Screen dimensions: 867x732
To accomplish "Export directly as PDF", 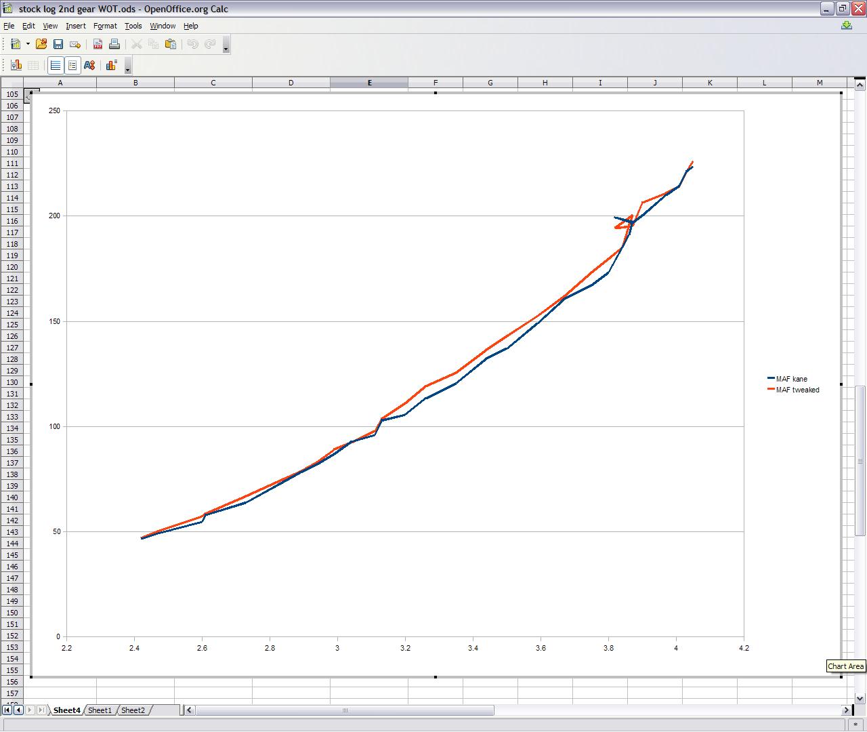I will 98,44.
